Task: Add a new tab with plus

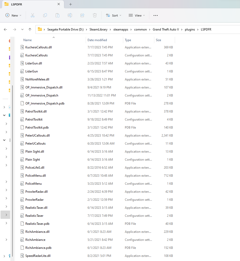Action: pos(71,4)
